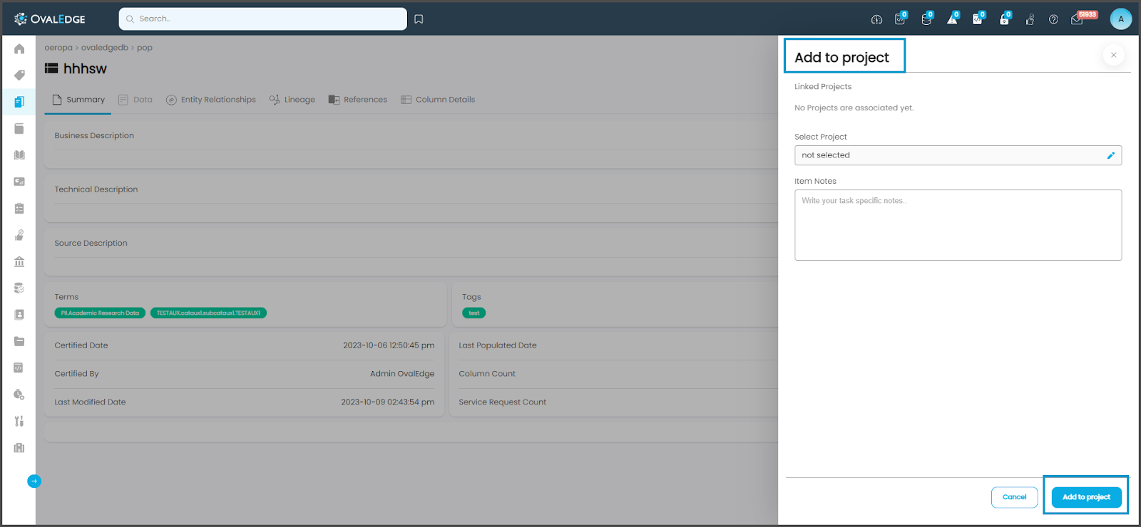
Task: Open the user avatar A menu
Action: coord(1120,19)
